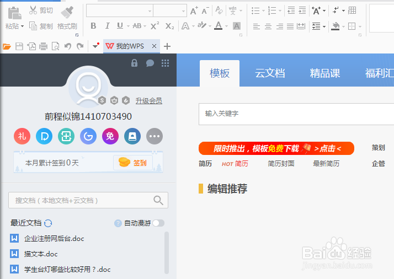Decrease paragraph indent
394x279 pixels.
click(291, 10)
